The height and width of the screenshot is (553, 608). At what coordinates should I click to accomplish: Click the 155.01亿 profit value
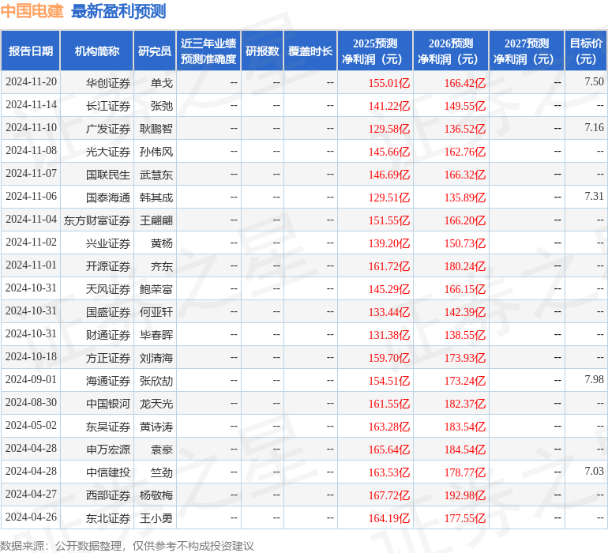[389, 83]
